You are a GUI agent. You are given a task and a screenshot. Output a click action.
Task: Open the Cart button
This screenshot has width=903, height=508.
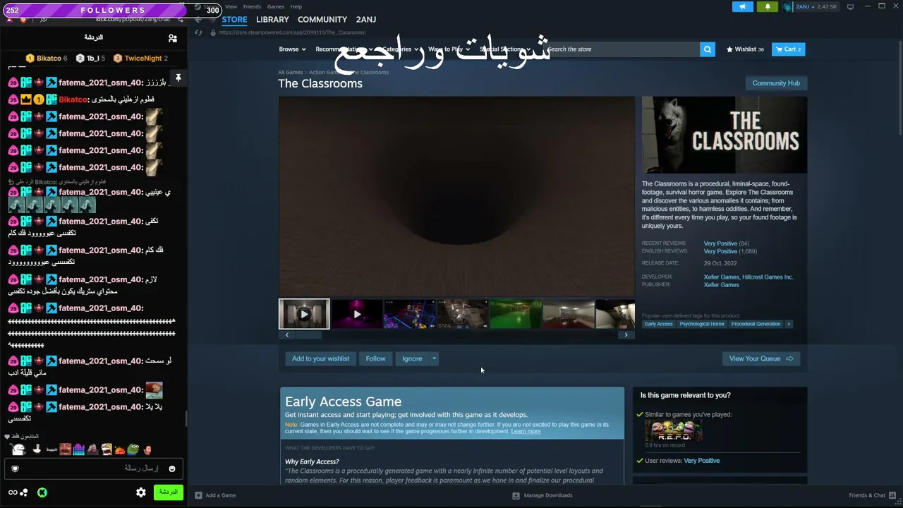coord(788,49)
